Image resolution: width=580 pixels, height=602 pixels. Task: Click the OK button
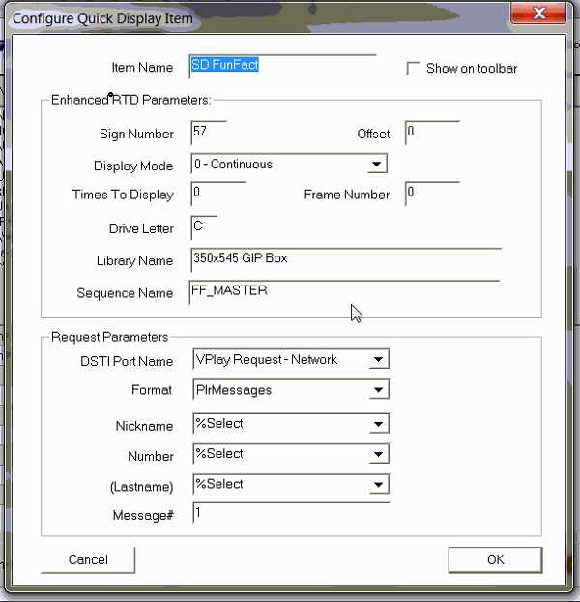coord(495,559)
